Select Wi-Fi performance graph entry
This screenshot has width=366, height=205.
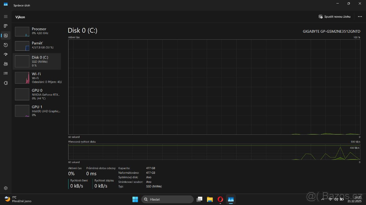[37, 78]
